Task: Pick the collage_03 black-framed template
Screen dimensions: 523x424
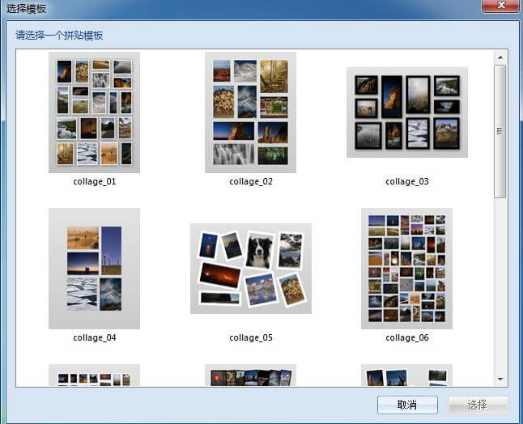Action: 406,112
